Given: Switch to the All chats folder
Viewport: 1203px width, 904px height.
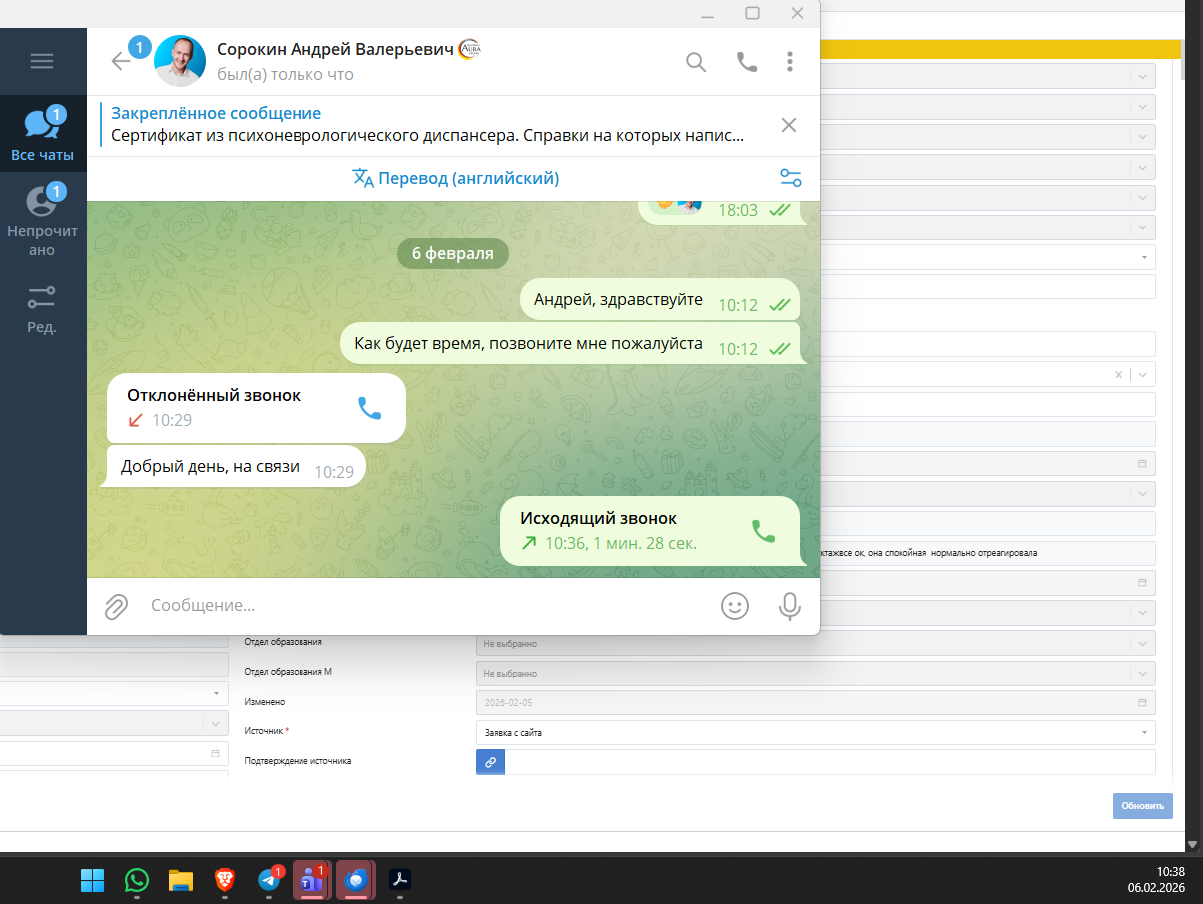Looking at the screenshot, I should (x=43, y=133).
